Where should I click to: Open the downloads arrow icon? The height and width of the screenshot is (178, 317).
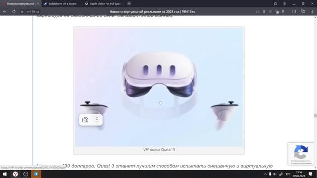(312, 12)
